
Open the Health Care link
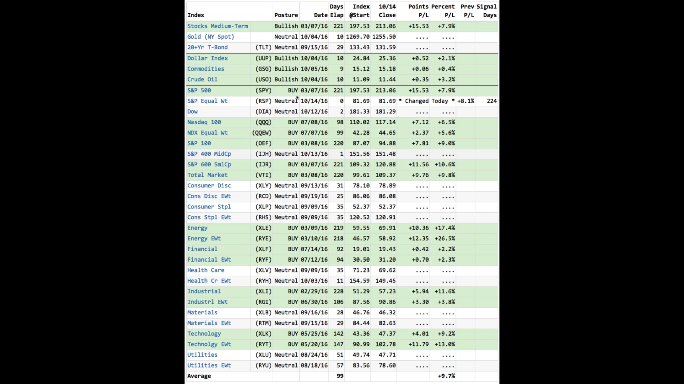tap(206, 270)
